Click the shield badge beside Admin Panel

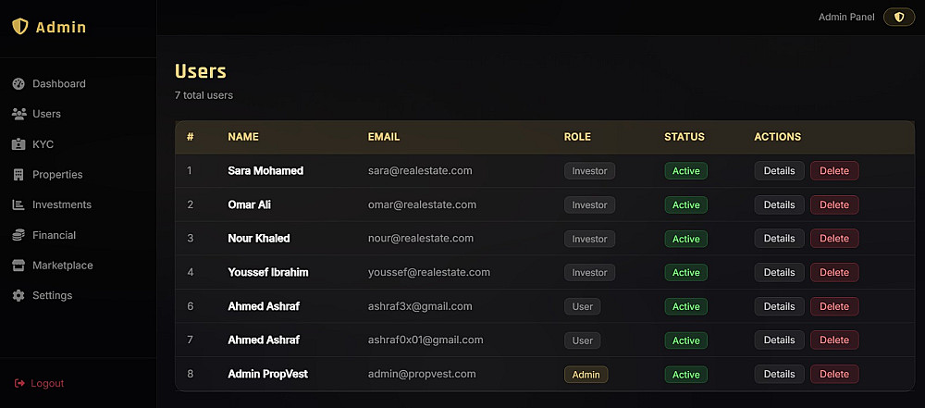tap(899, 17)
